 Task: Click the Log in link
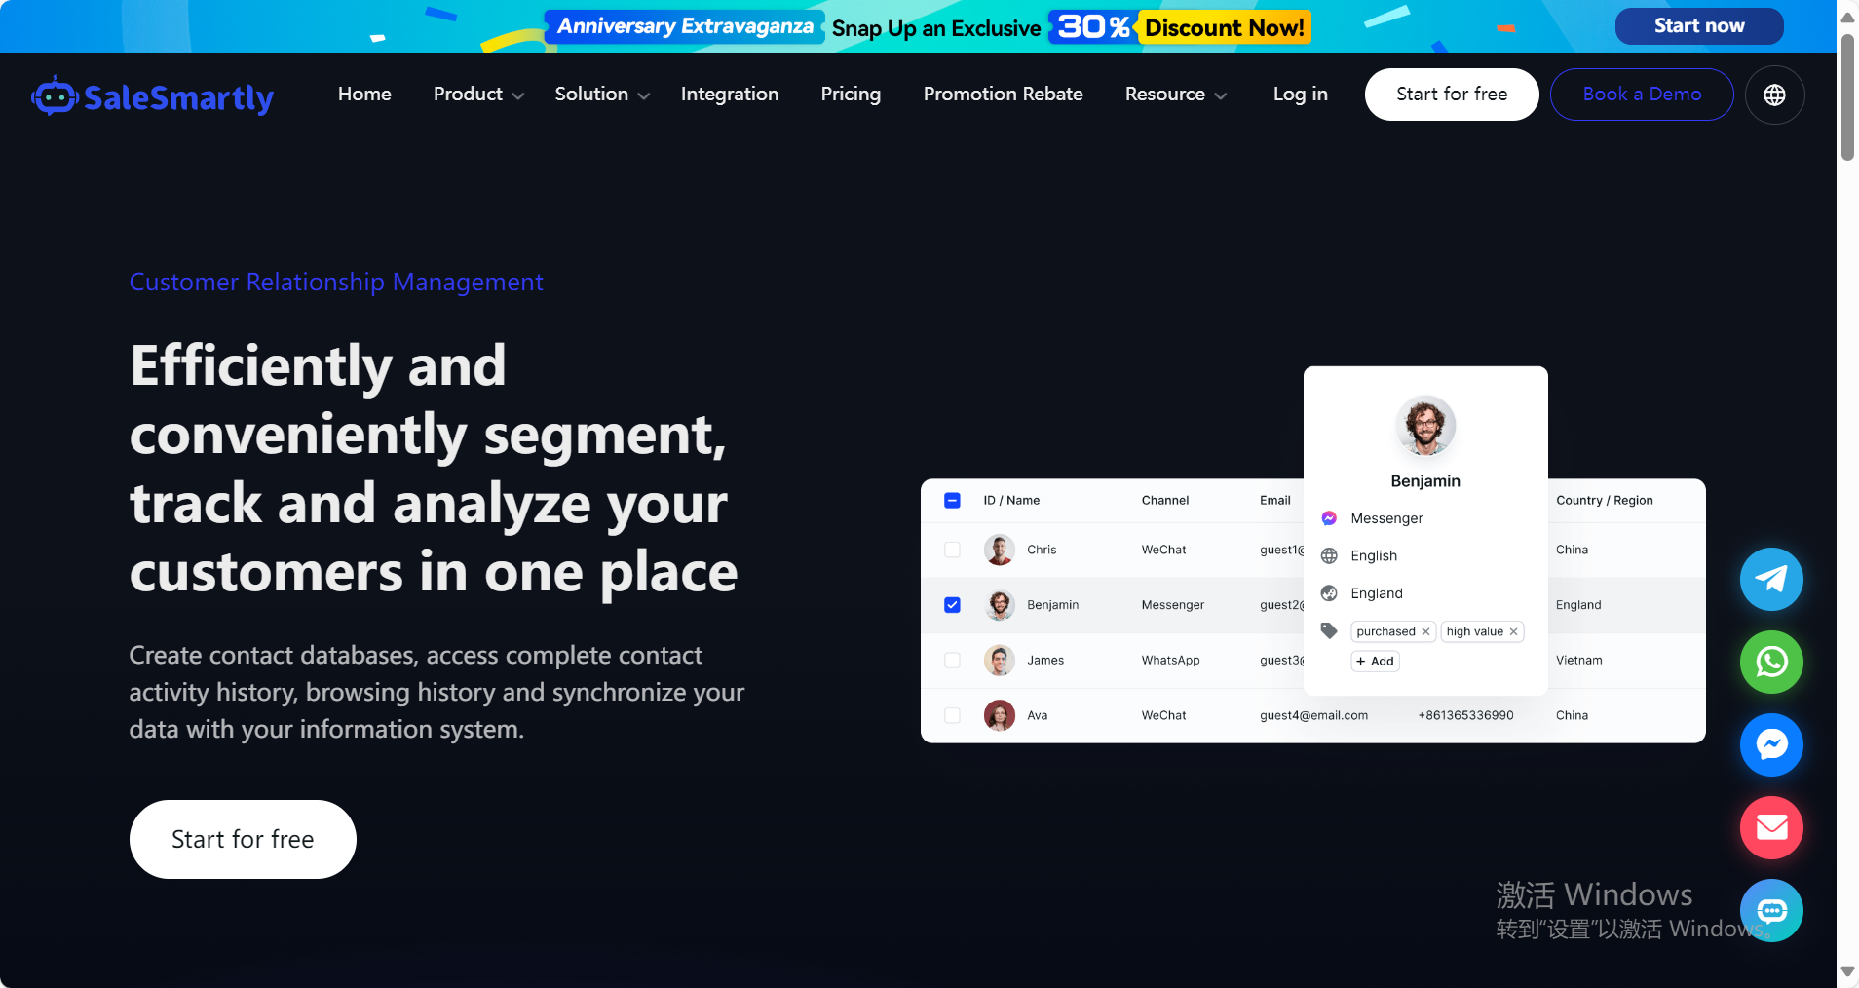tap(1301, 95)
